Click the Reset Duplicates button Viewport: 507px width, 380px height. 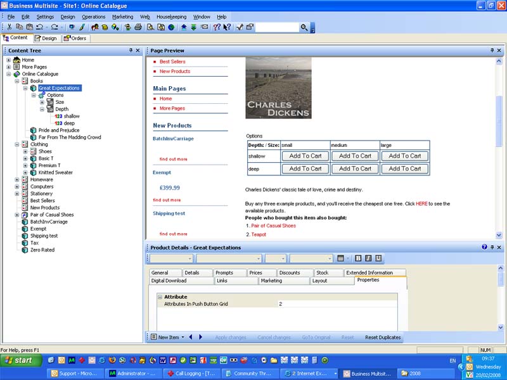click(383, 338)
